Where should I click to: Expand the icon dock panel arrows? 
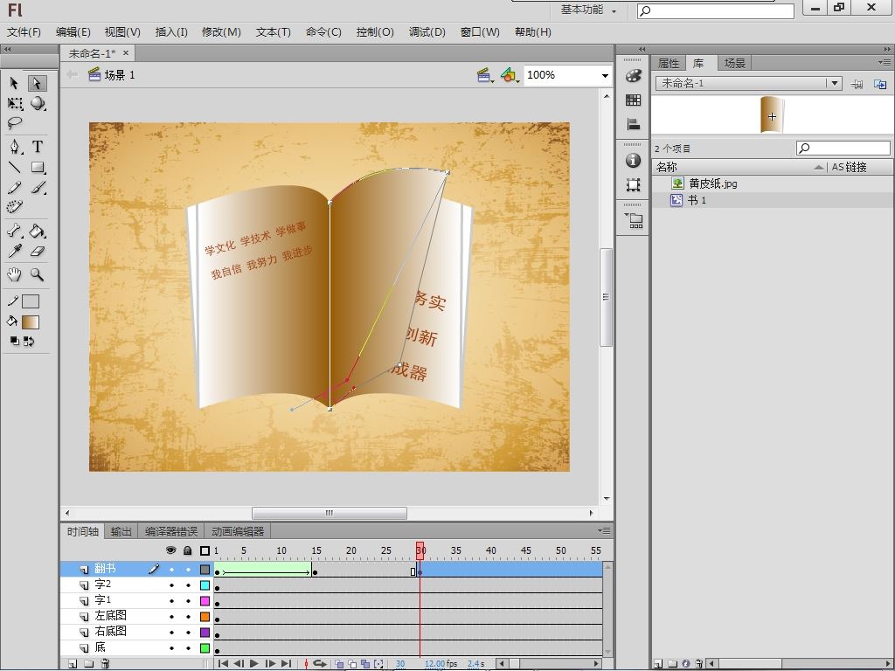click(x=642, y=50)
